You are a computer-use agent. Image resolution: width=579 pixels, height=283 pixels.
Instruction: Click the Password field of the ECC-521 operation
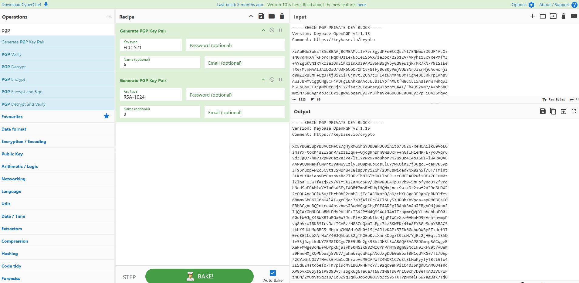235,45
